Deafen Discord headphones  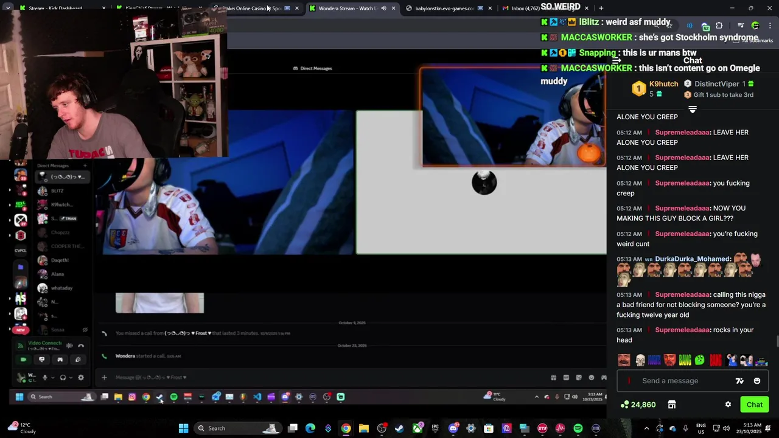(x=63, y=377)
